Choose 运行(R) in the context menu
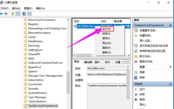 pos(106,29)
